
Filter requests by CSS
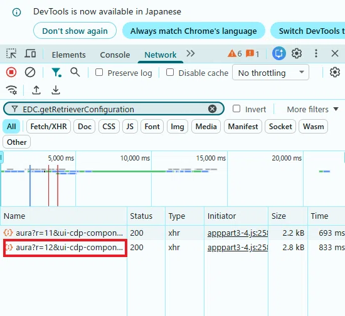click(x=109, y=127)
